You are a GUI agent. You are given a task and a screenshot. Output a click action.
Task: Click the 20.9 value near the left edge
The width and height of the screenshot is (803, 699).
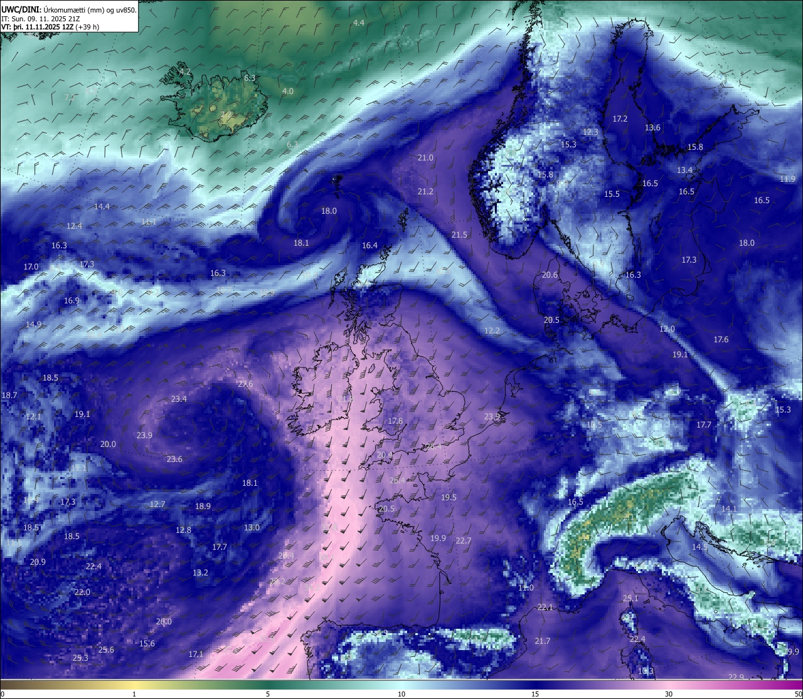point(38,562)
